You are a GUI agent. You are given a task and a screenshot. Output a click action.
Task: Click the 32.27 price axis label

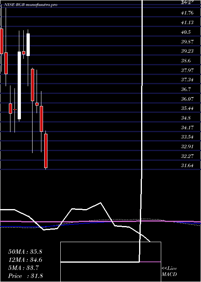pyautogui.click(x=187, y=156)
